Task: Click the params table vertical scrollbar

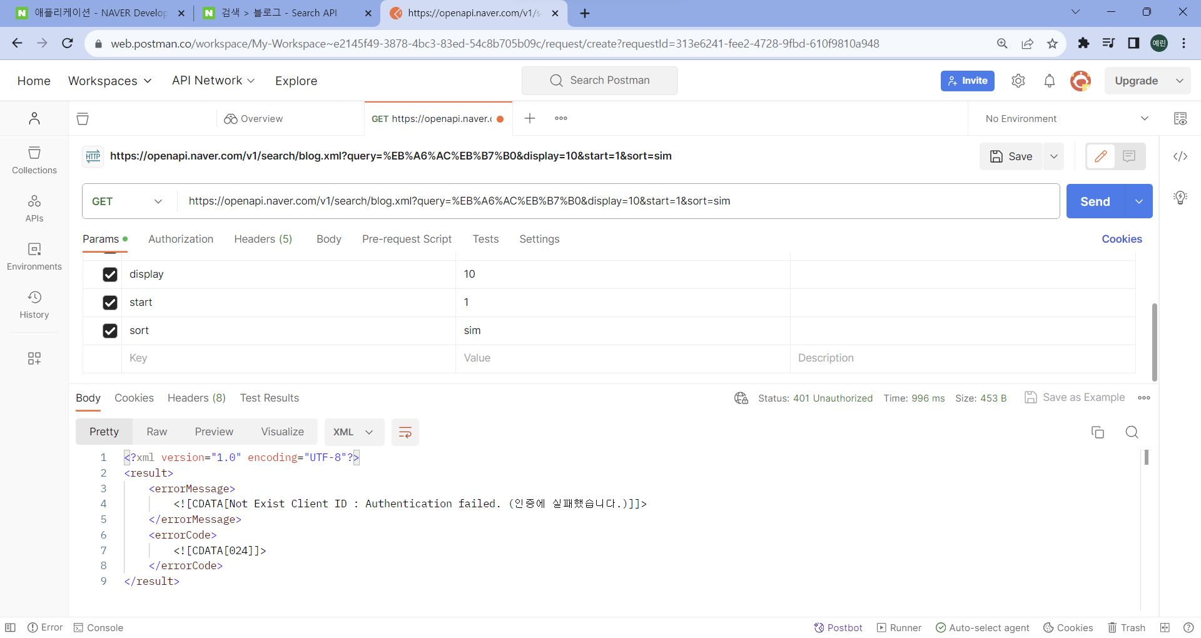Action: point(1154,342)
